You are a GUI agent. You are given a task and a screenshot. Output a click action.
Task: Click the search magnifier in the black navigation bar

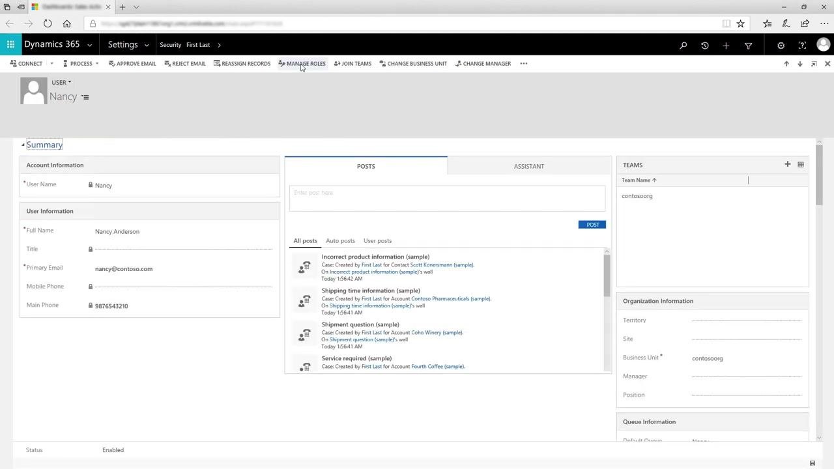pyautogui.click(x=683, y=46)
